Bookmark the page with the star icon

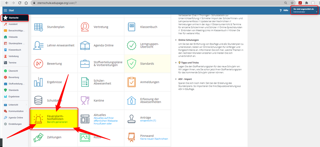(x=292, y=3)
